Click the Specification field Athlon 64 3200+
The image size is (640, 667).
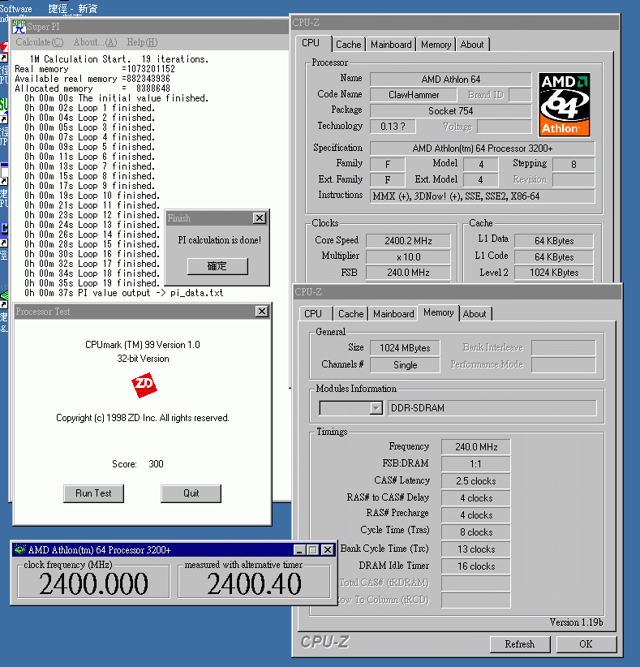click(x=483, y=148)
